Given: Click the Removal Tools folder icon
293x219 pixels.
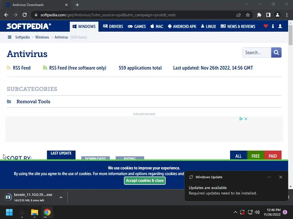Looking at the screenshot, I should pos(9,102).
